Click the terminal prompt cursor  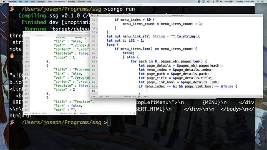click(109, 122)
